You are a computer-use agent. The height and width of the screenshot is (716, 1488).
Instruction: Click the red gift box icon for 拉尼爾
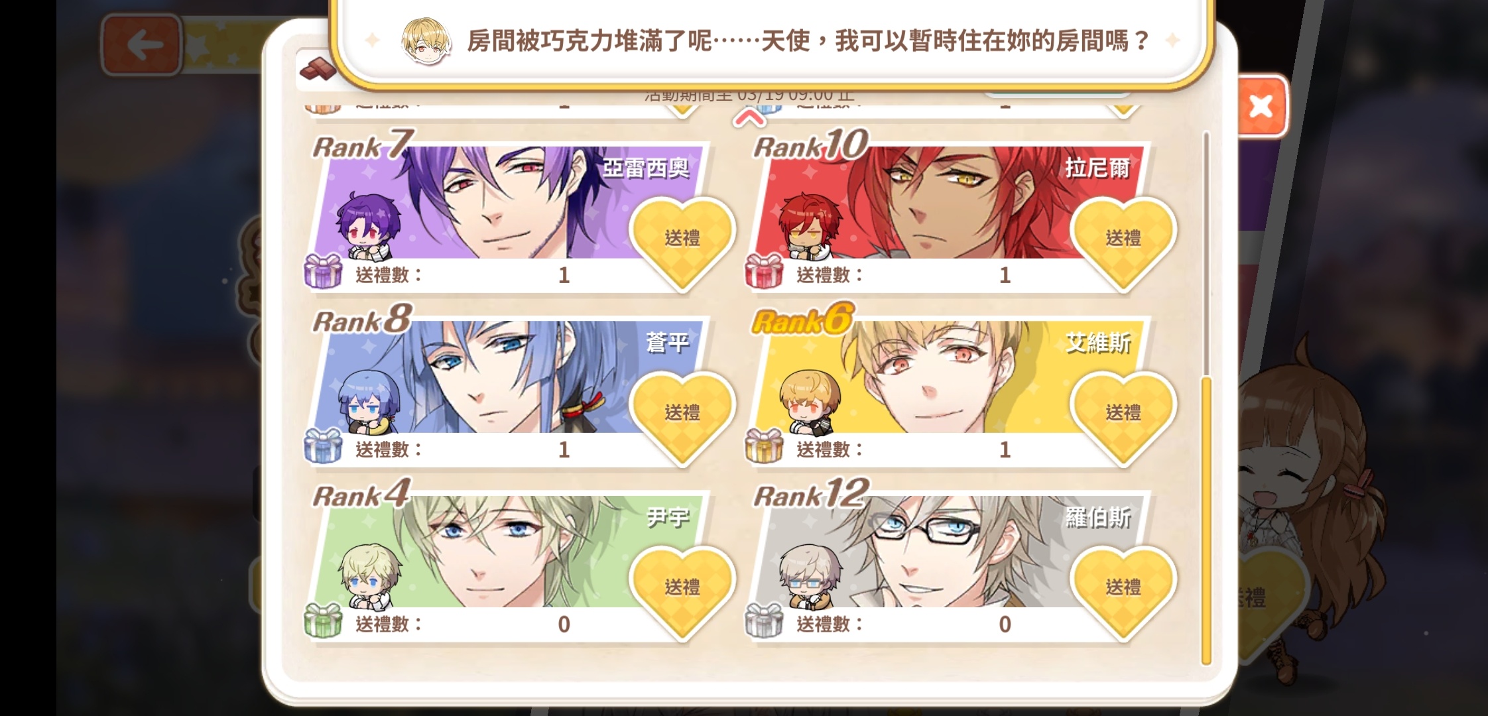tap(764, 271)
